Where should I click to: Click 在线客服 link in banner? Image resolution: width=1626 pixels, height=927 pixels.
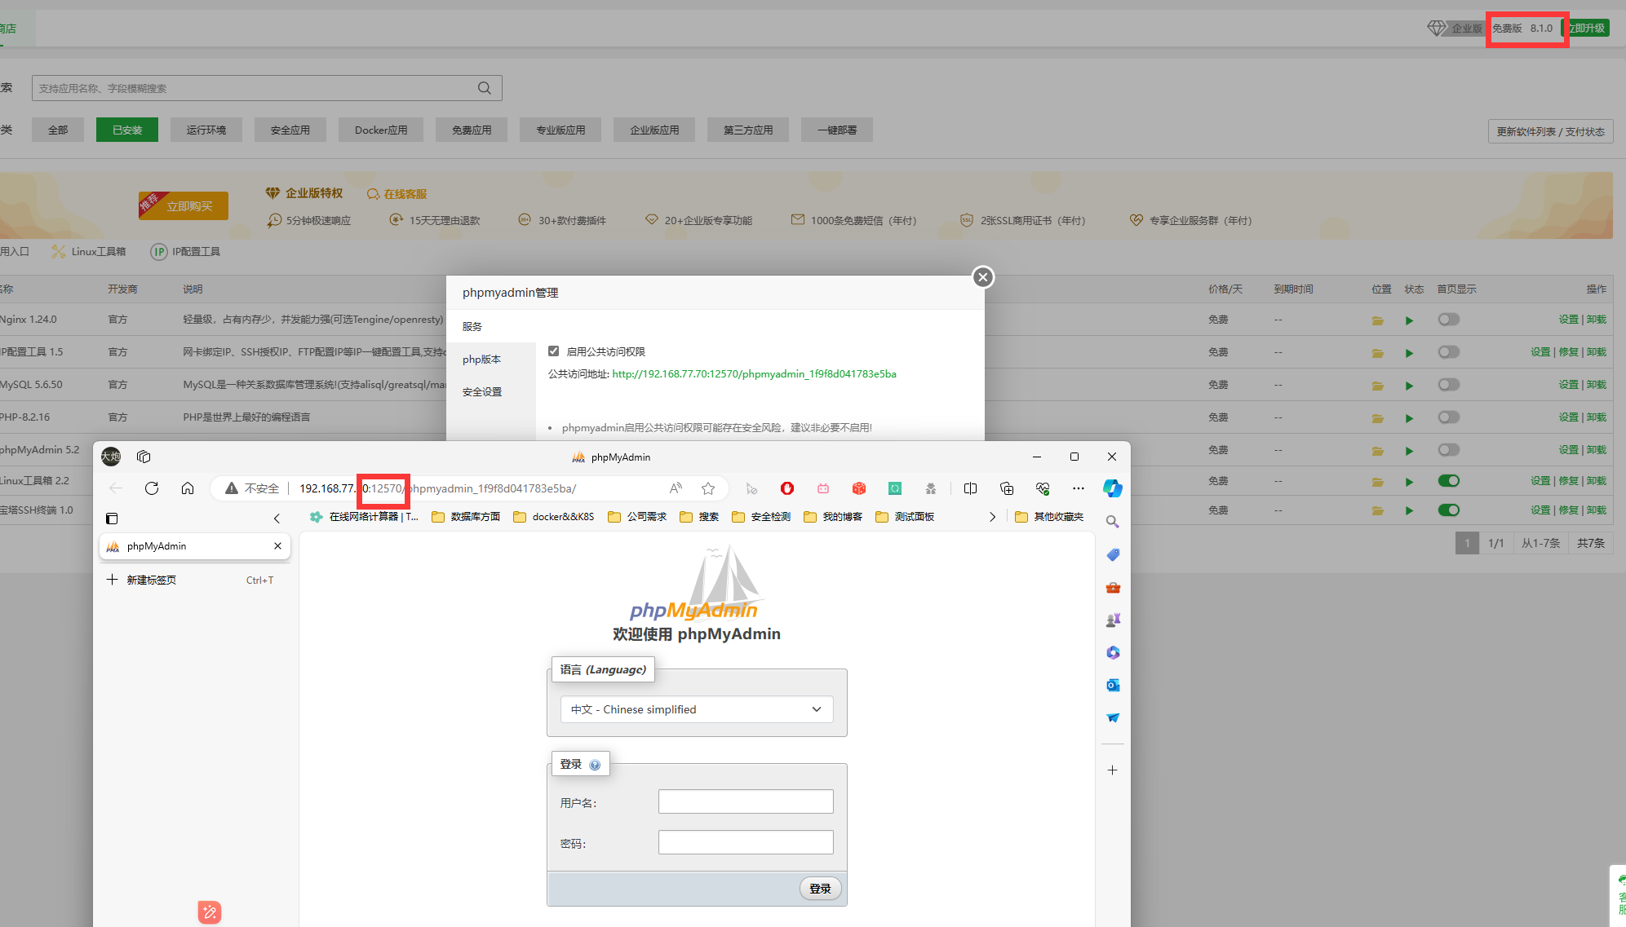(x=397, y=194)
